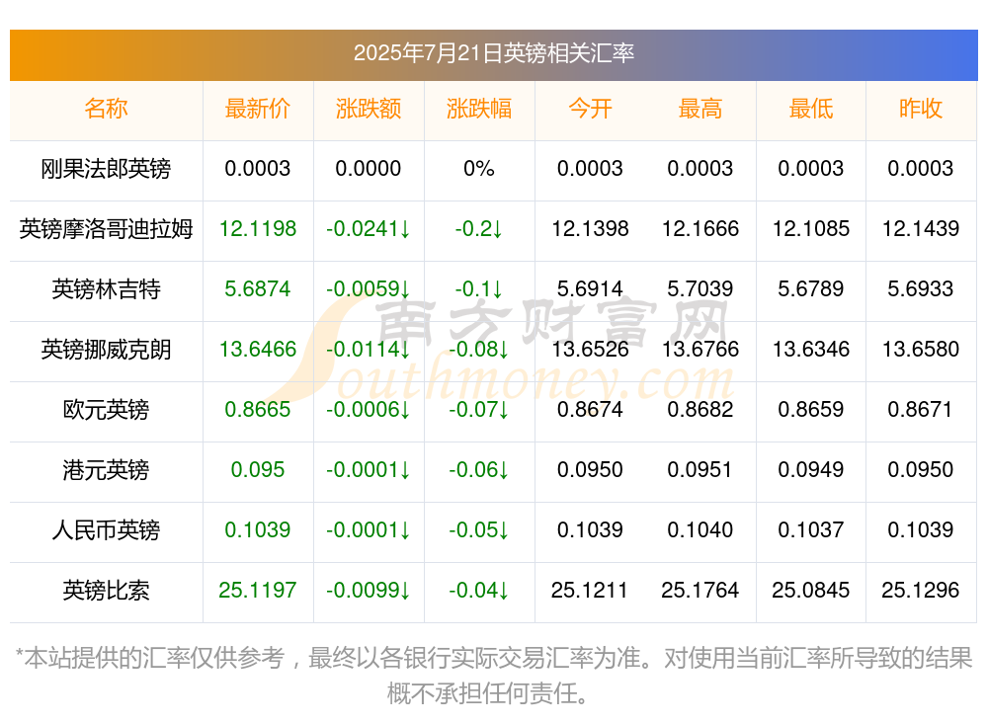Select low value 0.1037
The width and height of the screenshot is (988, 724).
coord(811,530)
